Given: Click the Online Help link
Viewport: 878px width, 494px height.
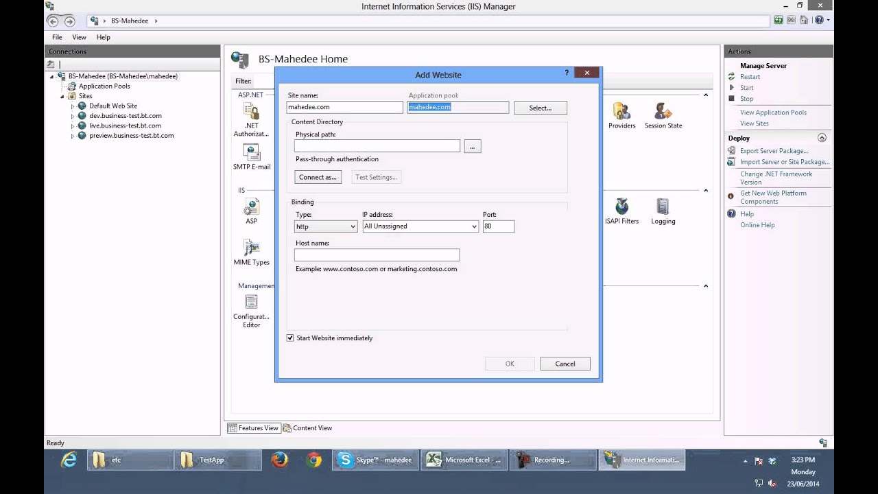Looking at the screenshot, I should click(x=757, y=225).
